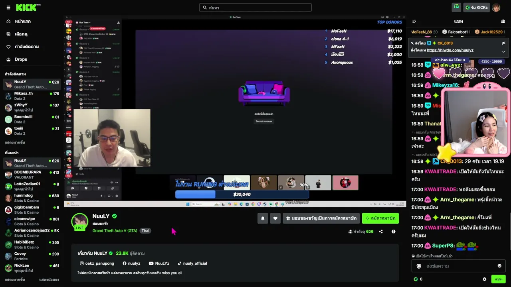Select toeiii channel in sidebar
The width and height of the screenshot is (511, 287).
32,130
